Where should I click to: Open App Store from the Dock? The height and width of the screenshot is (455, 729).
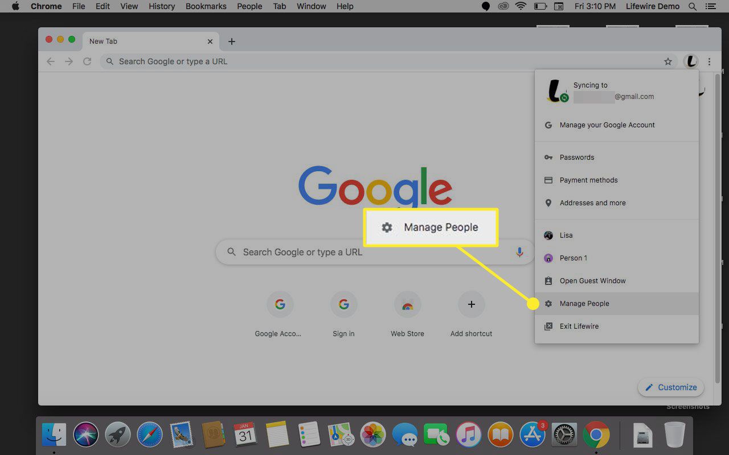point(533,435)
